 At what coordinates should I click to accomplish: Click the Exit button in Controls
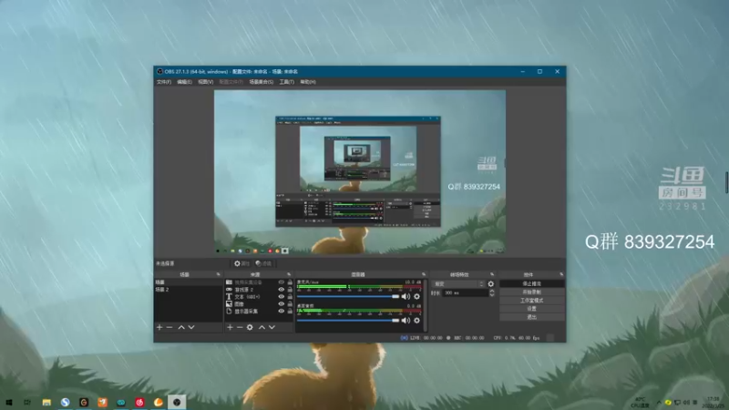(532, 317)
